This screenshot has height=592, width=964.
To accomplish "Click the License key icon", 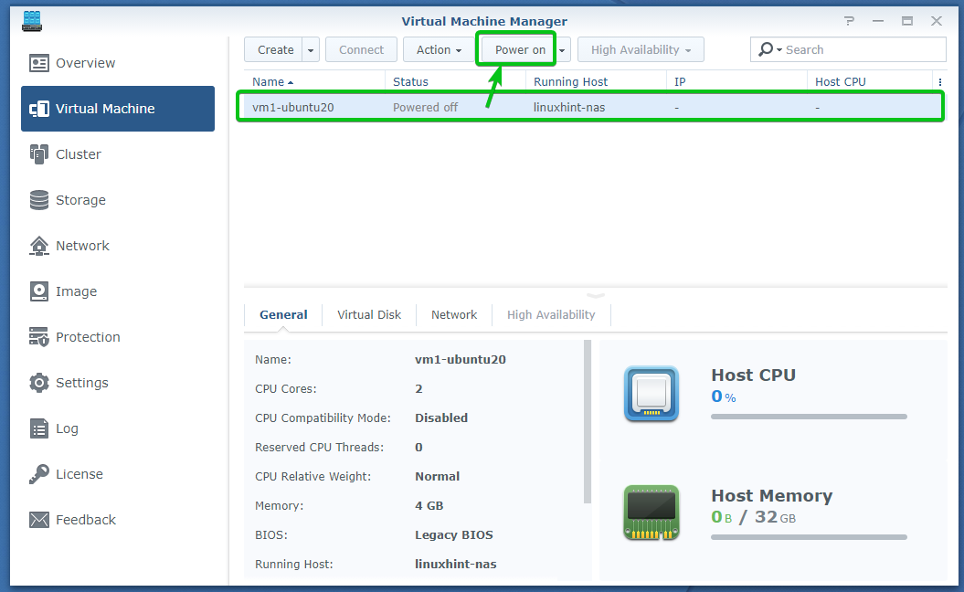I will coord(39,474).
